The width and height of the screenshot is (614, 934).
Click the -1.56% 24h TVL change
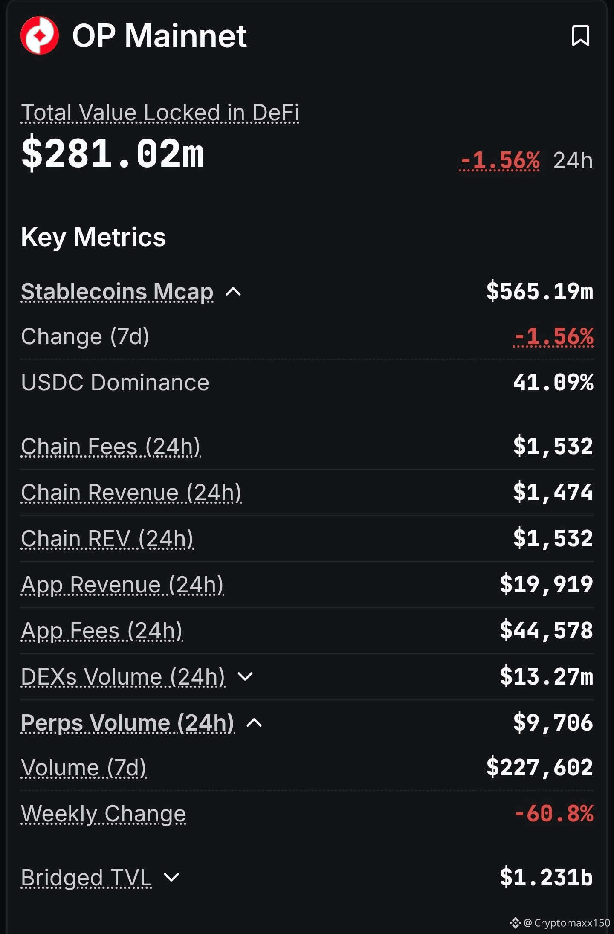point(500,161)
